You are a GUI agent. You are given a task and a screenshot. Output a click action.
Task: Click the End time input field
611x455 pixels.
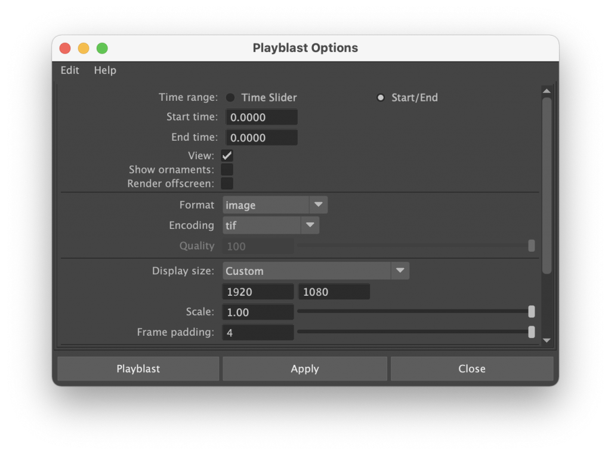tap(261, 138)
